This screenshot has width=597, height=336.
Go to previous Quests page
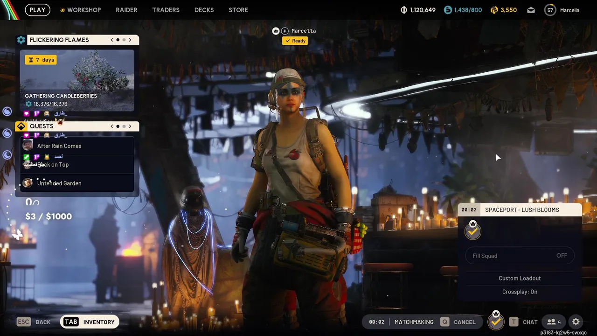[x=112, y=126]
